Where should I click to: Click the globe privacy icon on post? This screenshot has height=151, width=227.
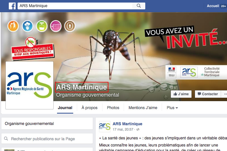point(138,129)
